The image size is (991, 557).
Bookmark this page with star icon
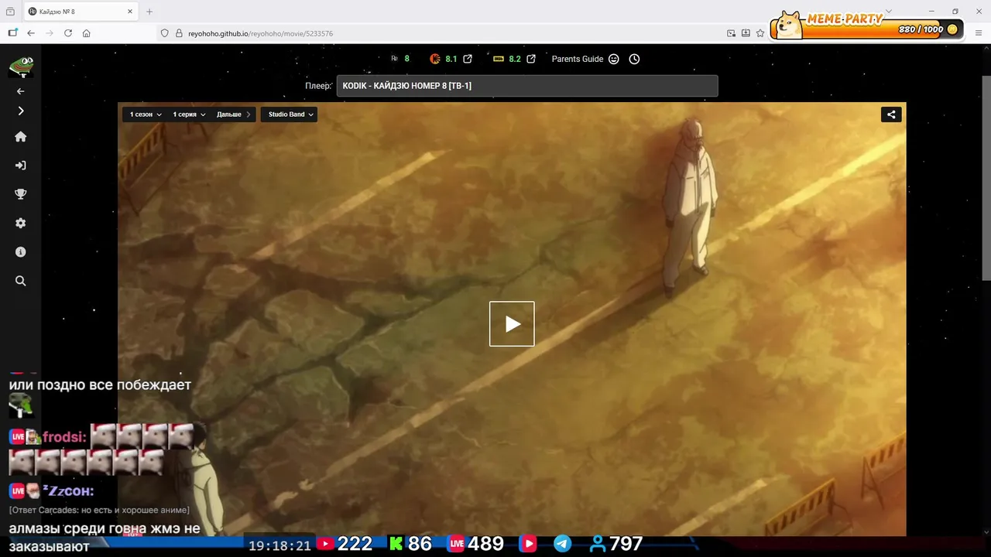tap(760, 33)
